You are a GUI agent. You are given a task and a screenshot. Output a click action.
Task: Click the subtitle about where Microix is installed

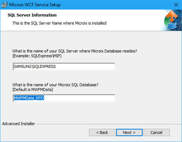59,23
